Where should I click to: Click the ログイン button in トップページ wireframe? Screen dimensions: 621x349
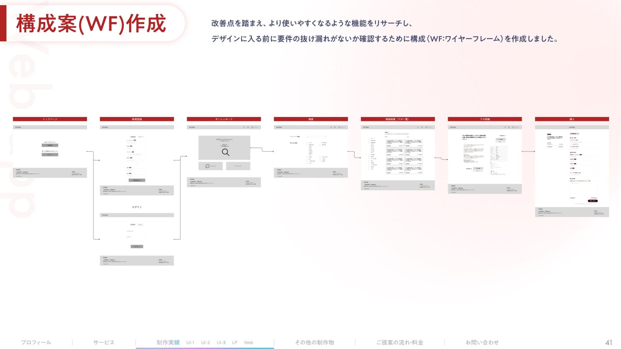[x=50, y=155]
